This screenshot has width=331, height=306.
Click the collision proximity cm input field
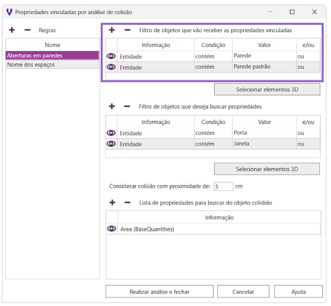coord(223,186)
